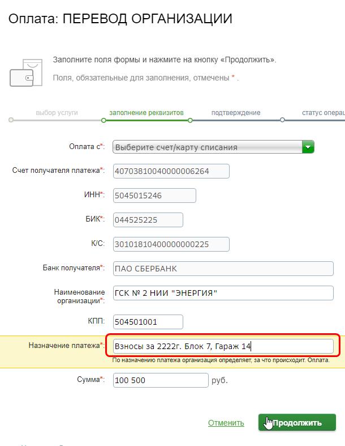This screenshot has height=446, width=345.
Task: Click the ИНН input field
Action: (x=154, y=196)
